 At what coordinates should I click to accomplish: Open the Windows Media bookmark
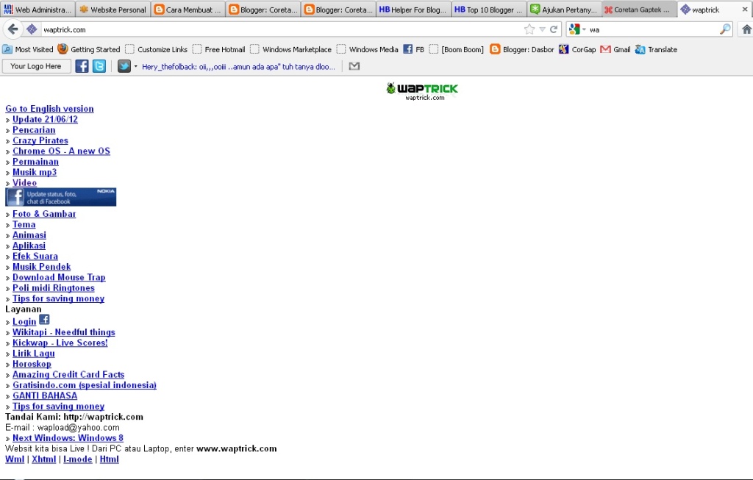(x=368, y=49)
